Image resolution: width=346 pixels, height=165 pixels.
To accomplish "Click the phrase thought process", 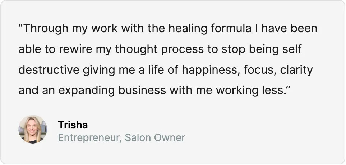I will point(160,49).
